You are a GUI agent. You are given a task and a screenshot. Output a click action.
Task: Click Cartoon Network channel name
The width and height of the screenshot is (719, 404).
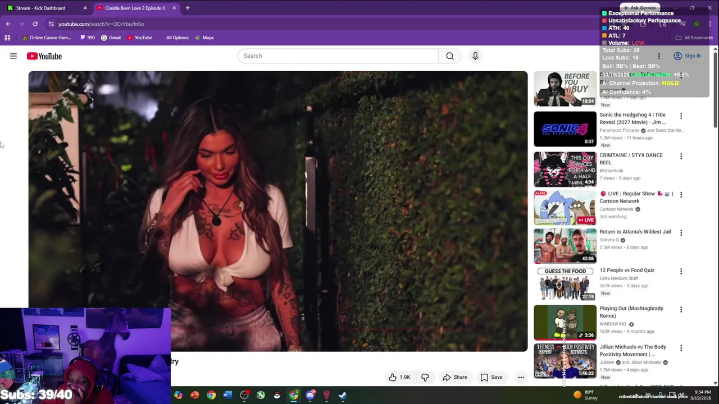616,209
